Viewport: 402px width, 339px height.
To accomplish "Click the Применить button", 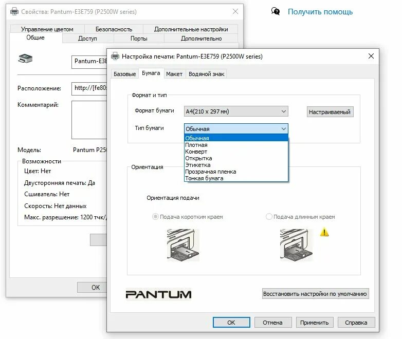I will 315,323.
